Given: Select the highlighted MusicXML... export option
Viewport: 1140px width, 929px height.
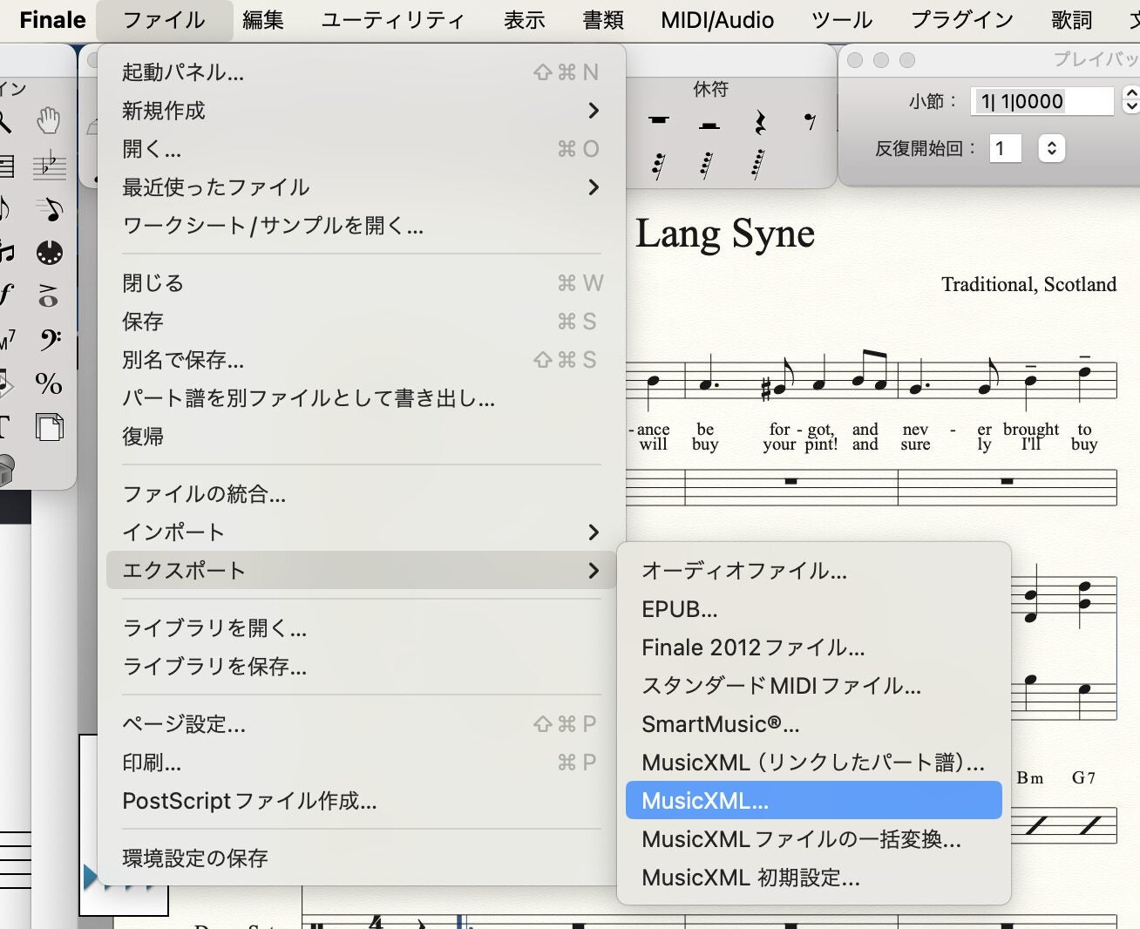Looking at the screenshot, I should click(814, 801).
